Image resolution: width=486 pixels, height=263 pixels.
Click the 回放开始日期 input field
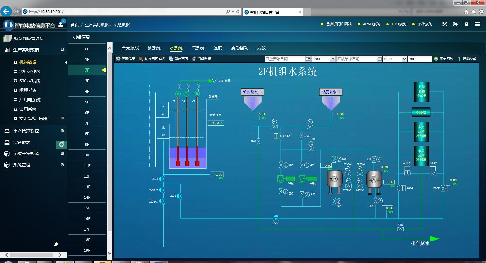tap(285, 59)
